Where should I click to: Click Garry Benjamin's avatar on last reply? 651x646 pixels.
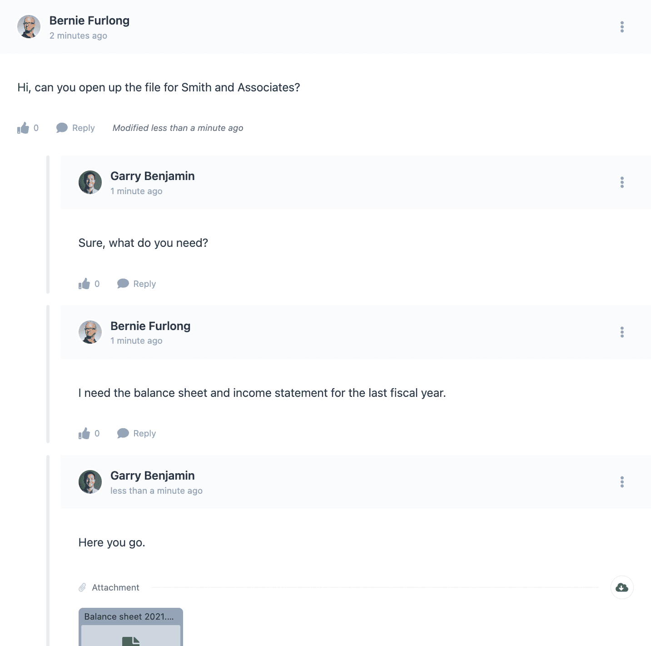click(x=90, y=482)
